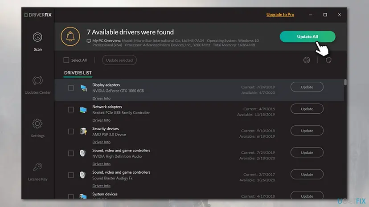Viewport: 369px width, 207px height.
Task: Click Upgrade to Pro link
Action: [x=280, y=15]
